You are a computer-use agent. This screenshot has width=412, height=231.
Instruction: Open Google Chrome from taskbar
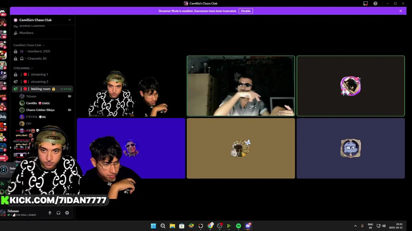(210, 226)
